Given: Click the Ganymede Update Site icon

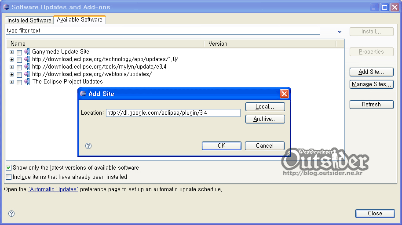Looking at the screenshot, I should click(x=27, y=52).
